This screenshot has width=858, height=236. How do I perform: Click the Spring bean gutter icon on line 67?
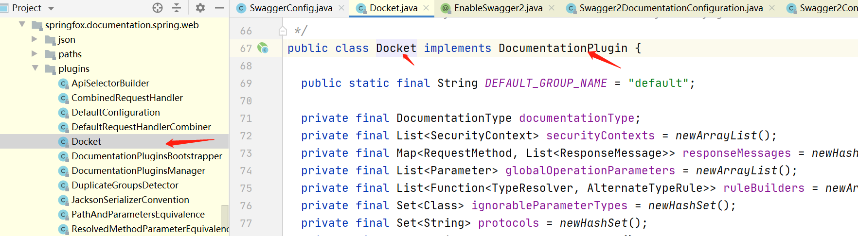(x=263, y=48)
